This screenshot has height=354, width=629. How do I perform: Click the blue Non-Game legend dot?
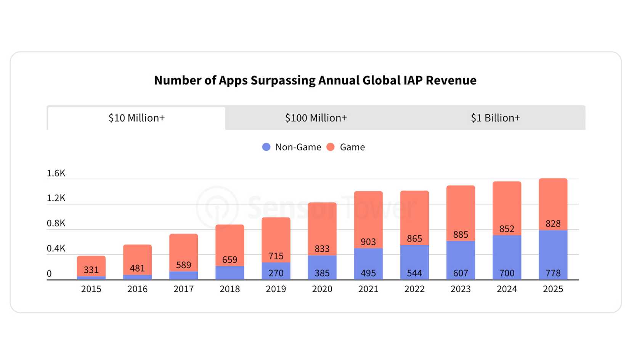[266, 147]
